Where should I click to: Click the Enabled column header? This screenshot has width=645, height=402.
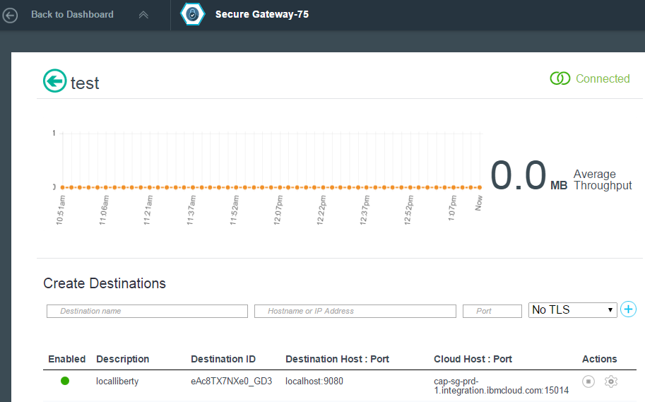tap(66, 359)
